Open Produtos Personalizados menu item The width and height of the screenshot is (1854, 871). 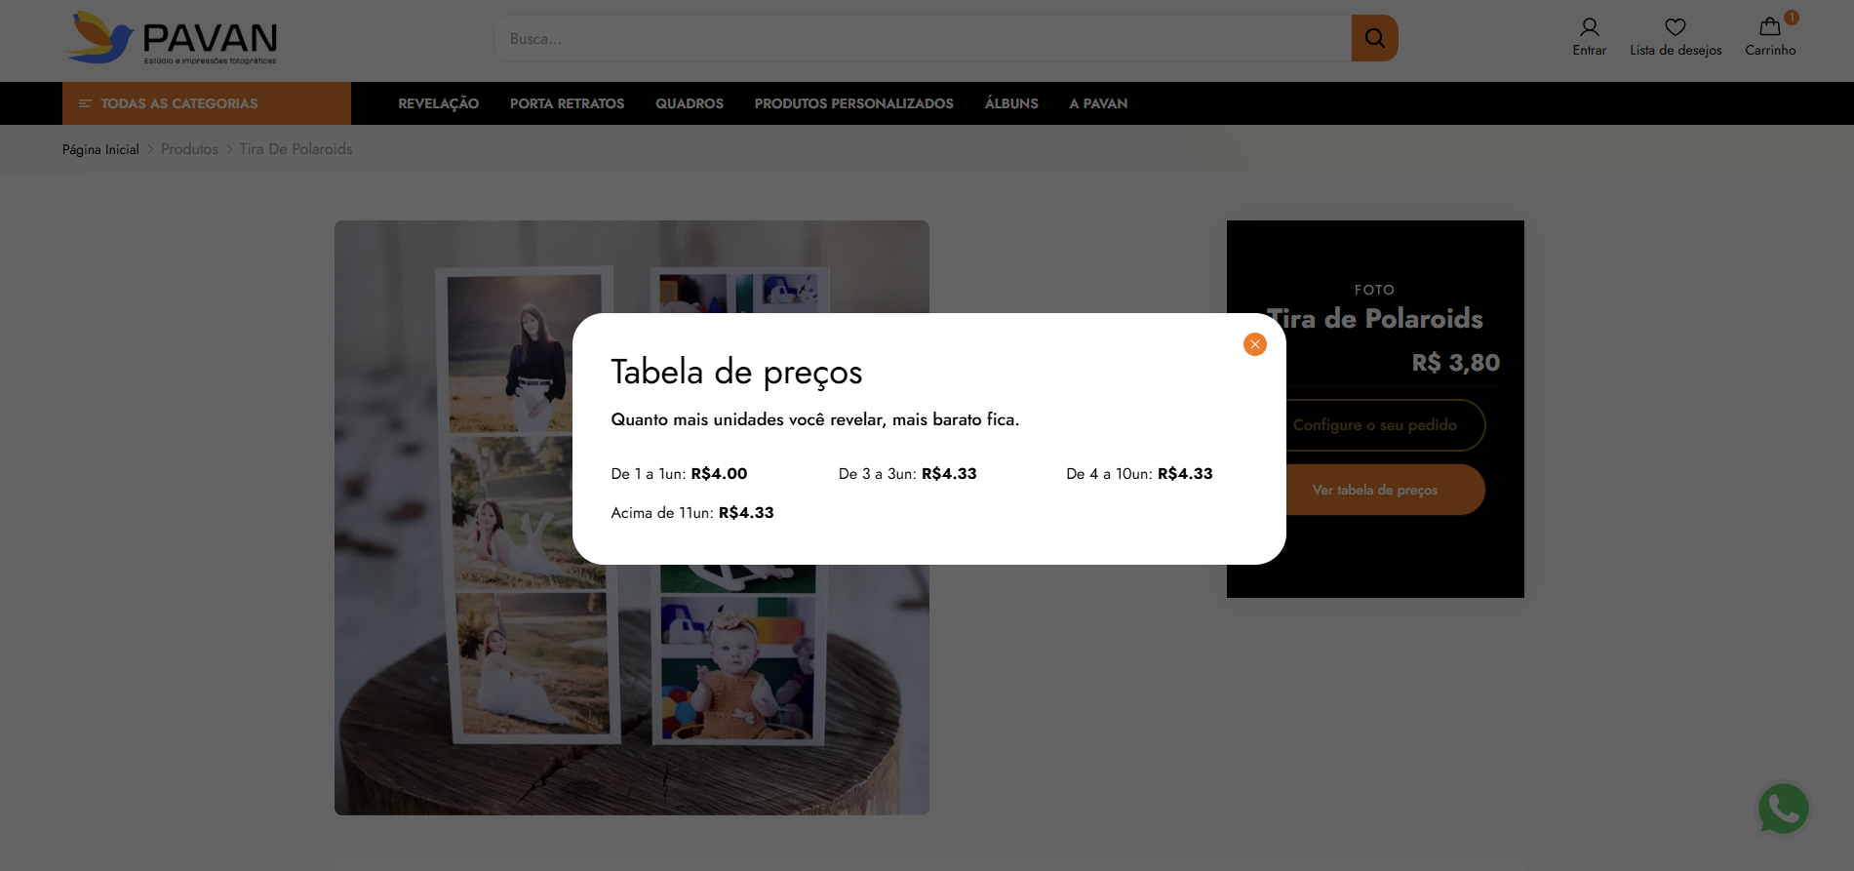click(853, 103)
